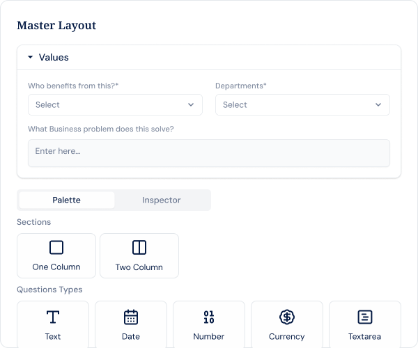Open the Departments select dropdown
418x348 pixels.
(x=302, y=104)
